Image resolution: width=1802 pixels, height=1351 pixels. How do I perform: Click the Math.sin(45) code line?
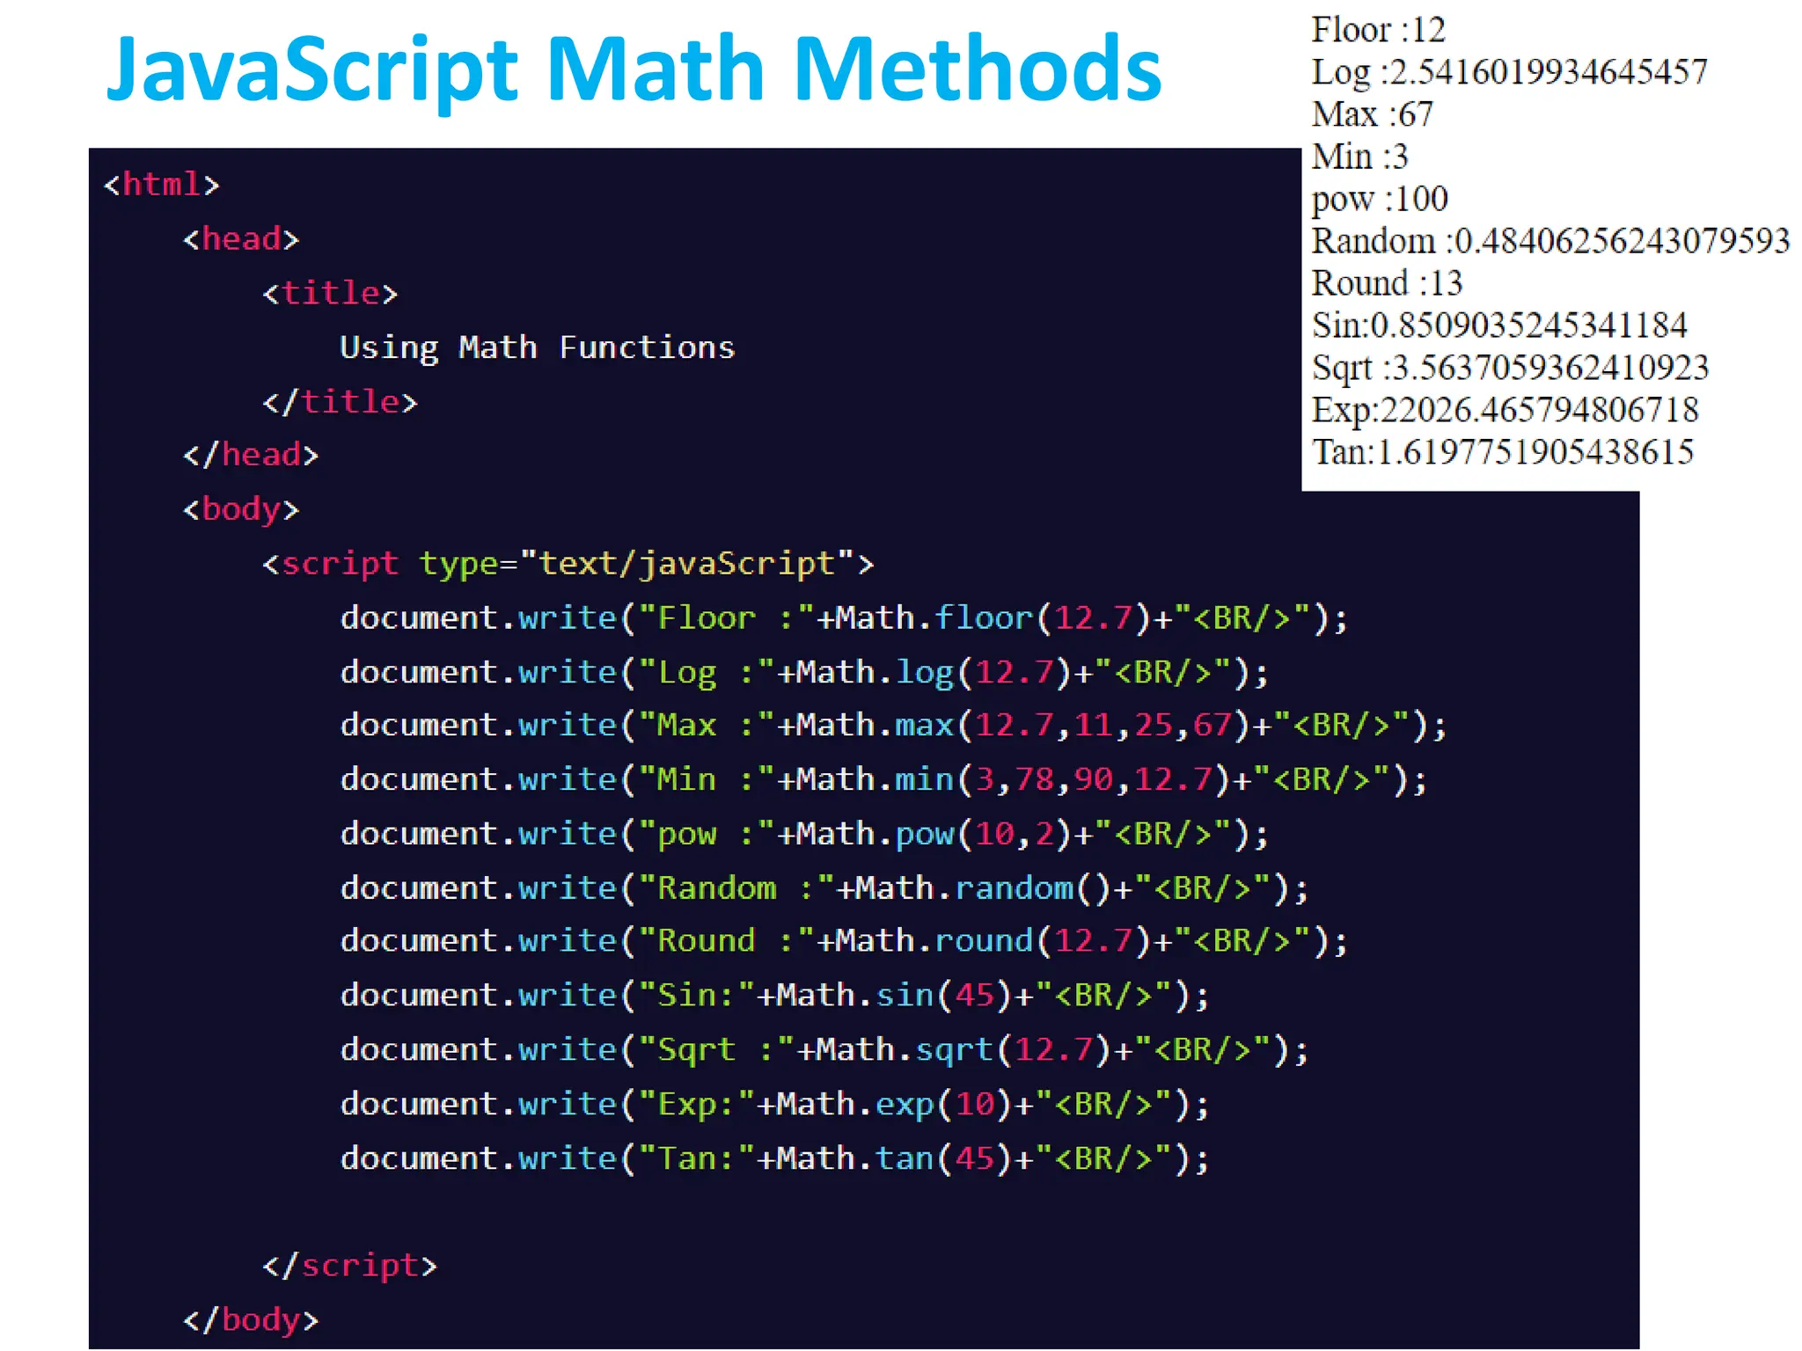(x=775, y=996)
